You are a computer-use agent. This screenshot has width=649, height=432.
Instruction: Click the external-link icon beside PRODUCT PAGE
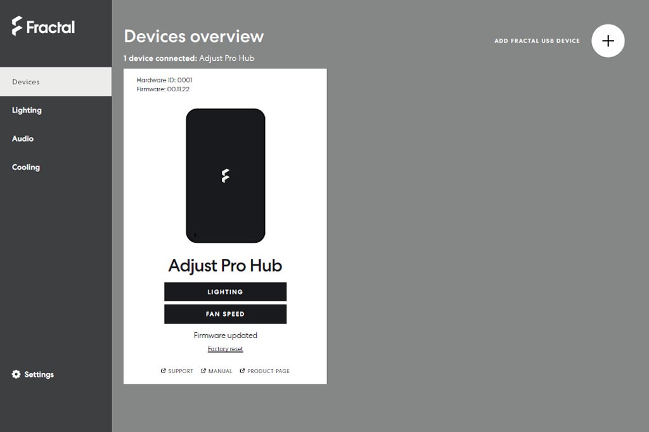tap(242, 370)
